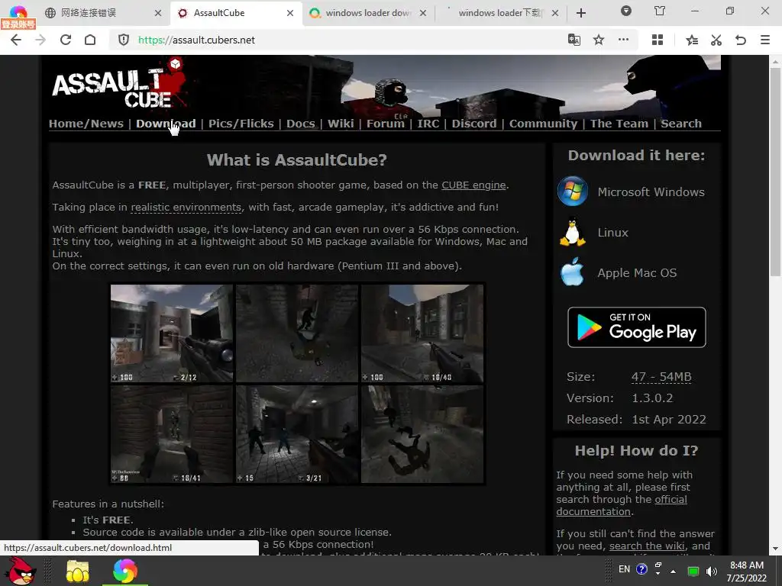
Task: Go back with the browser back arrow
Action: coord(16,40)
